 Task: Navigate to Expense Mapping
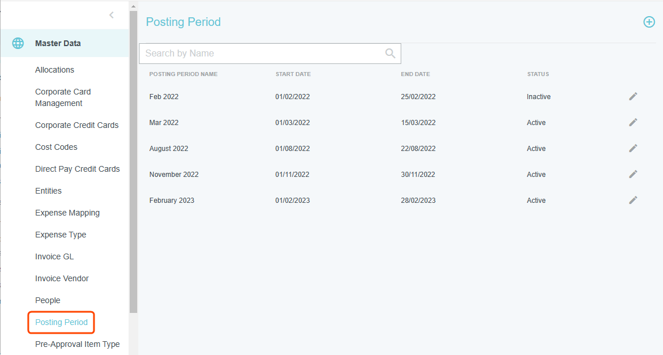click(x=67, y=213)
